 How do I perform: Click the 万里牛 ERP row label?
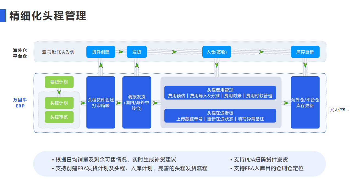coord(20,103)
